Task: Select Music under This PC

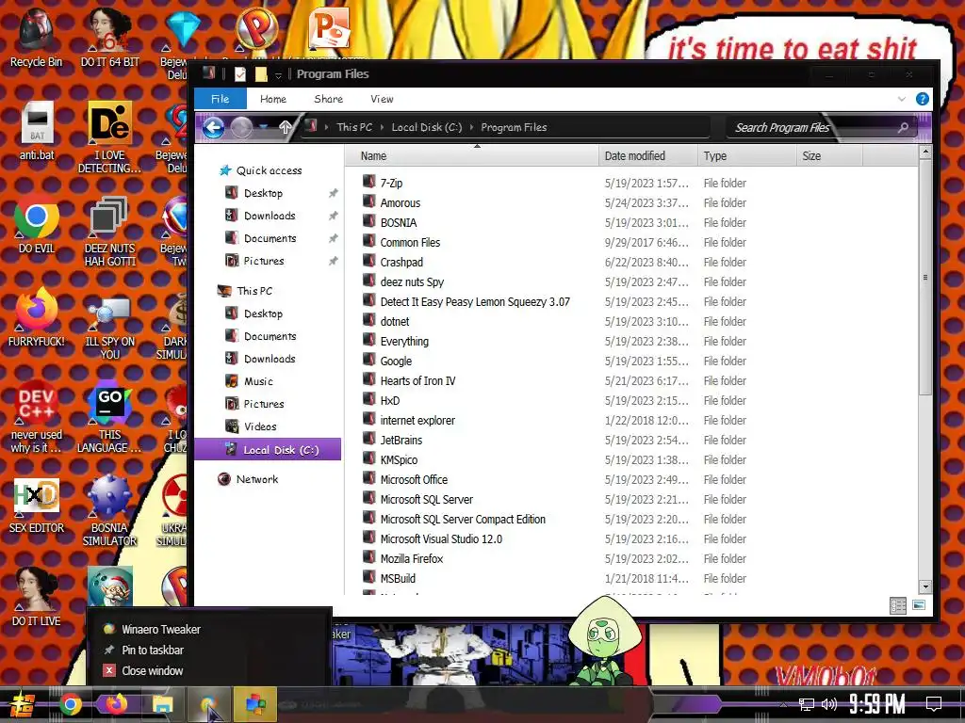Action: coord(258,381)
